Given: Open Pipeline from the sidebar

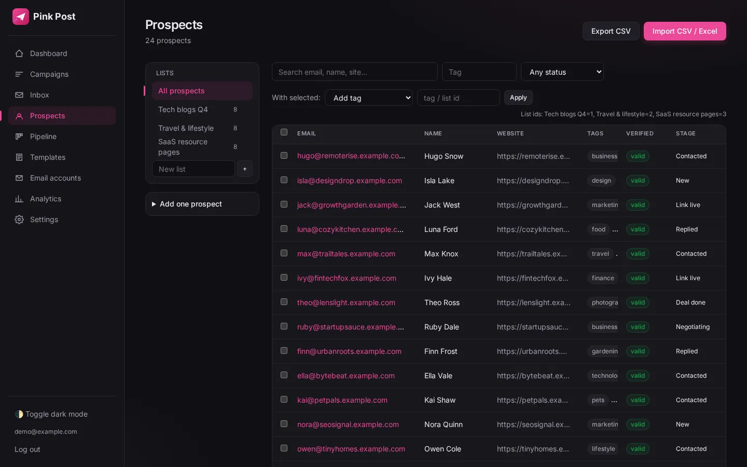Looking at the screenshot, I should click(x=62, y=136).
